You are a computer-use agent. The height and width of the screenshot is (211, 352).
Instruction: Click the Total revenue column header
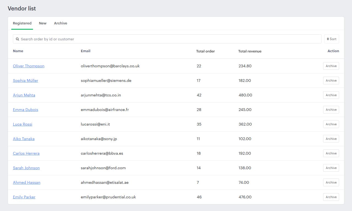[x=250, y=51]
